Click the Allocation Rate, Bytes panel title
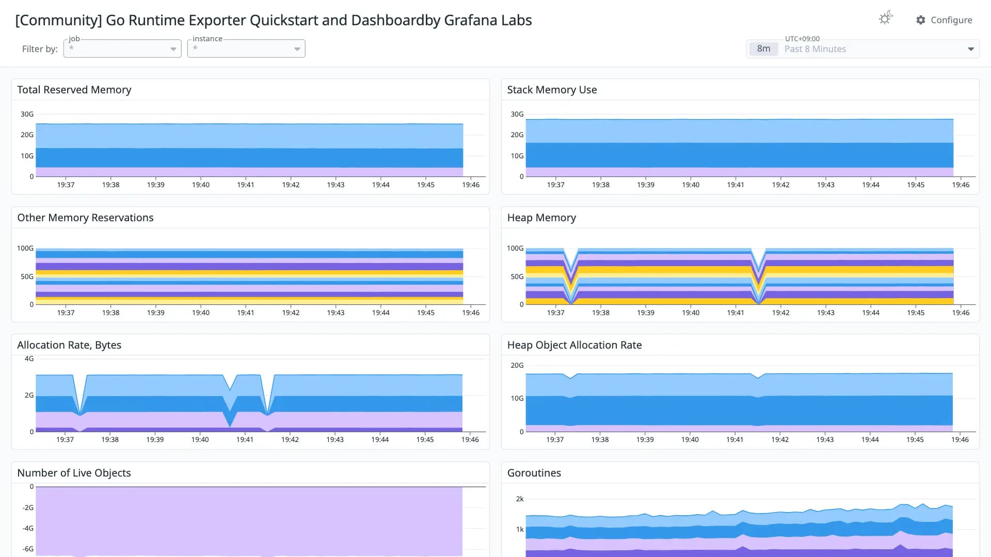 [x=69, y=345]
